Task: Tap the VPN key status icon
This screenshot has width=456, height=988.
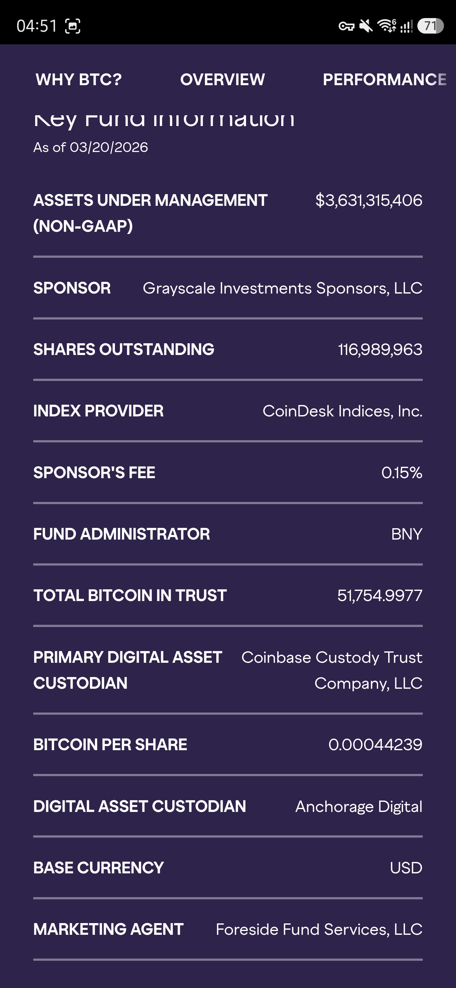Action: point(346,26)
